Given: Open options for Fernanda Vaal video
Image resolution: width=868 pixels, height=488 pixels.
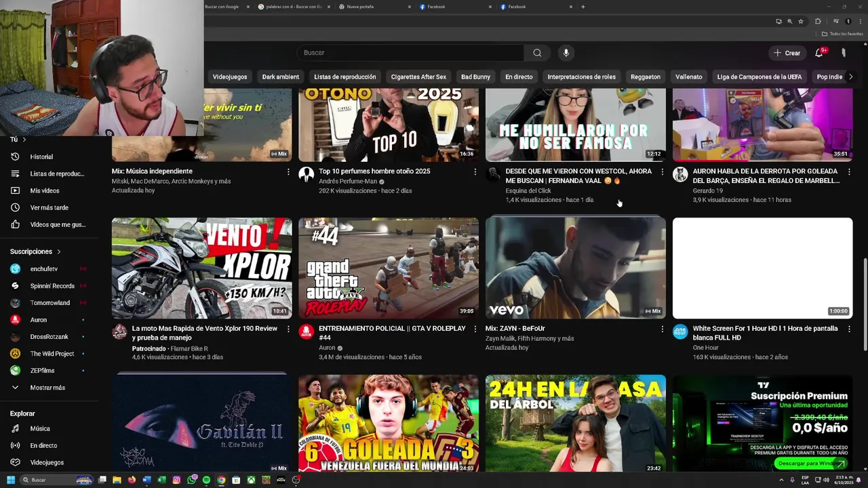Looking at the screenshot, I should [x=662, y=172].
